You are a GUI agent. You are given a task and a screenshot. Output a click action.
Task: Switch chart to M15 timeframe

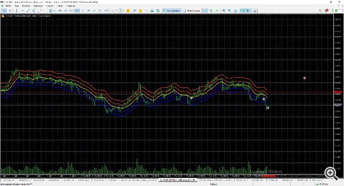(72, 11)
